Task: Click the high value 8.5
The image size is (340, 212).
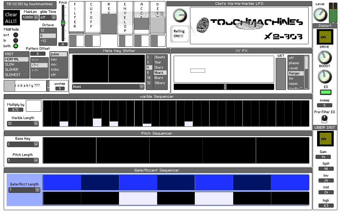Action: coord(326,205)
